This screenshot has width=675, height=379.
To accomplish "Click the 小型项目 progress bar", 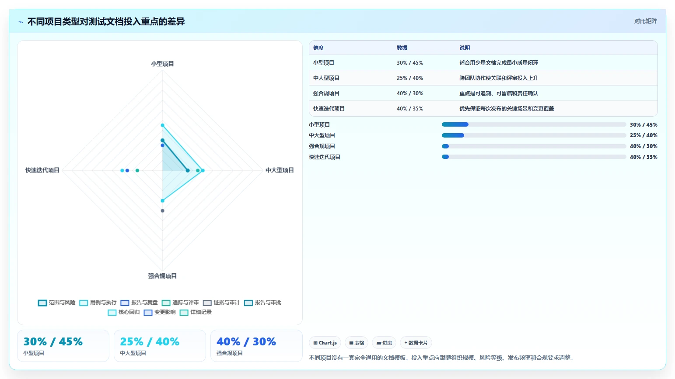I will (534, 124).
